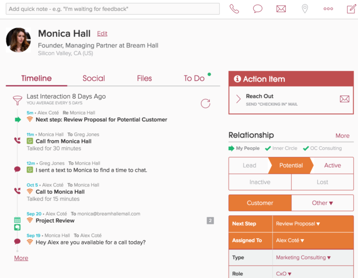The width and height of the screenshot is (358, 278).
Task: Click the count badge 2 on Project Review
Action: pyautogui.click(x=210, y=221)
